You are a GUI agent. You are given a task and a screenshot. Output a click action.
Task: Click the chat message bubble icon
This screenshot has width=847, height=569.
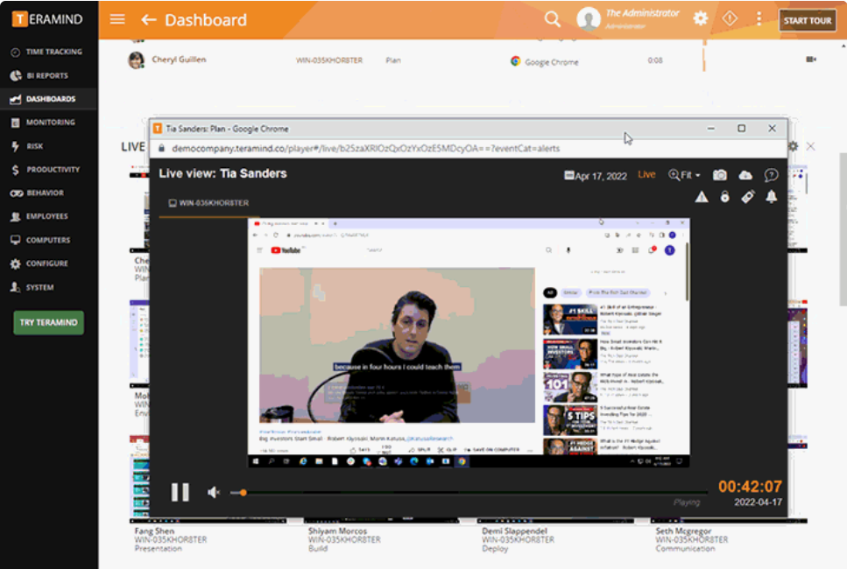pos(771,175)
